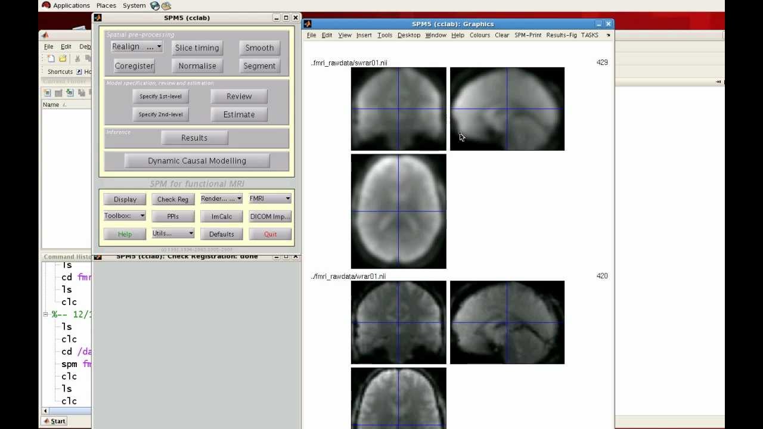763x429 pixels.
Task: Open the Places menu in the top panel
Action: 106,5
